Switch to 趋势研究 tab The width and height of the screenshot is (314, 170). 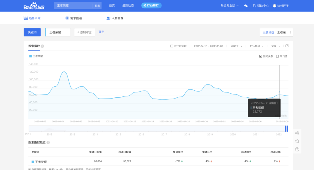click(x=32, y=18)
